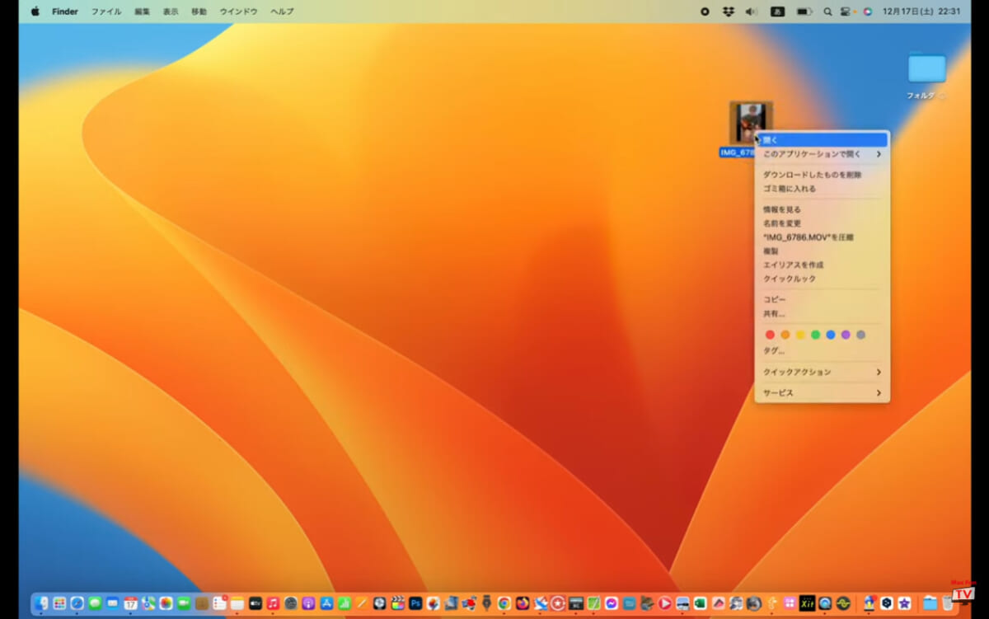Click the battery status icon
Image resolution: width=989 pixels, height=619 pixels.
click(x=804, y=12)
